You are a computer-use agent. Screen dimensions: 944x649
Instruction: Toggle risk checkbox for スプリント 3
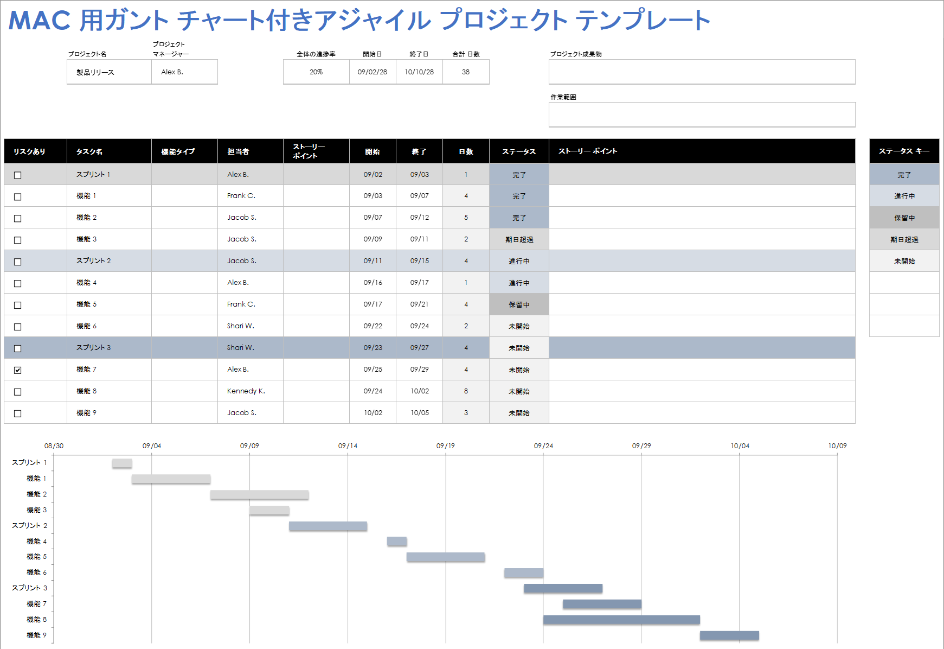(x=17, y=349)
